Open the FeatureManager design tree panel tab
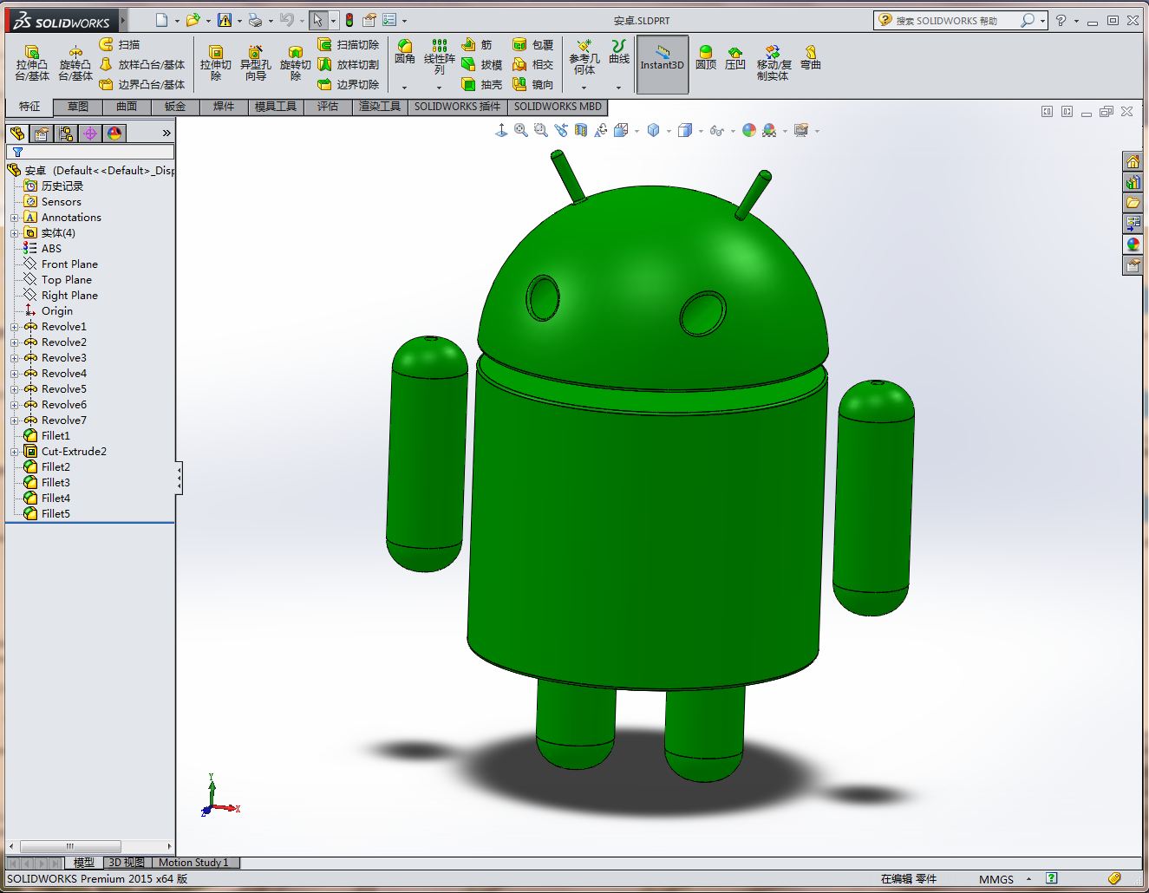The height and width of the screenshot is (893, 1149). tap(17, 133)
